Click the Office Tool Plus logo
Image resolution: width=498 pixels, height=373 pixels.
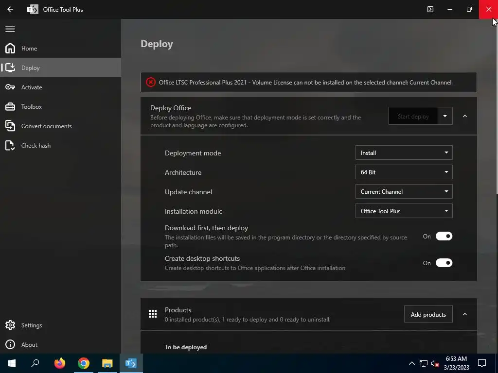(33, 9)
